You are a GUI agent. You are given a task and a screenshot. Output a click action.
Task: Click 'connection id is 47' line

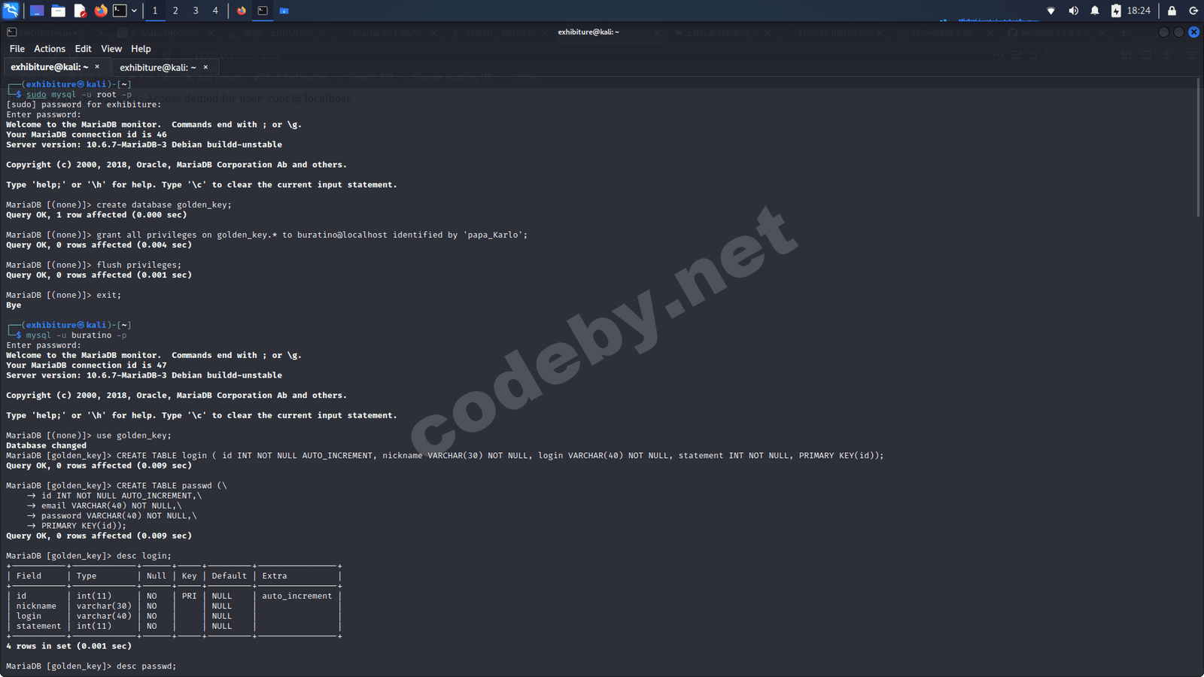pos(87,366)
